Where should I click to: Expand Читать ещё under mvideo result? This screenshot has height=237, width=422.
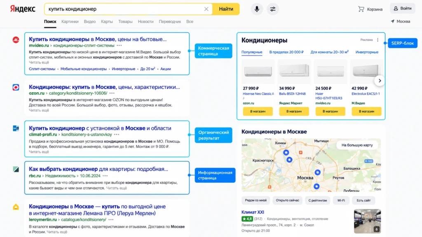tap(39, 63)
